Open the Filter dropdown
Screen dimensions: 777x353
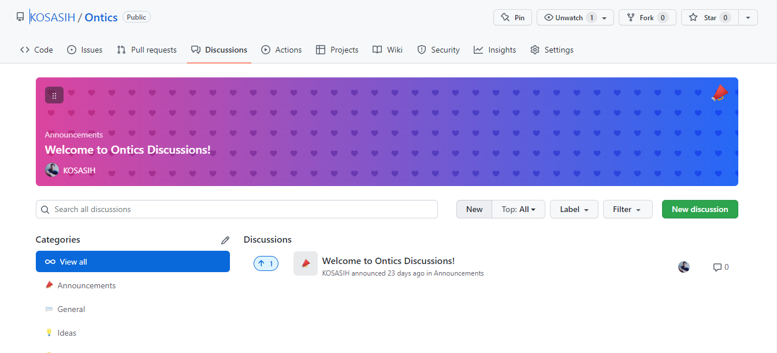(x=628, y=209)
